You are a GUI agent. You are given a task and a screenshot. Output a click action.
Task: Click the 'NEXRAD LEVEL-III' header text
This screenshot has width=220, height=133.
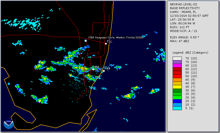point(184,5)
